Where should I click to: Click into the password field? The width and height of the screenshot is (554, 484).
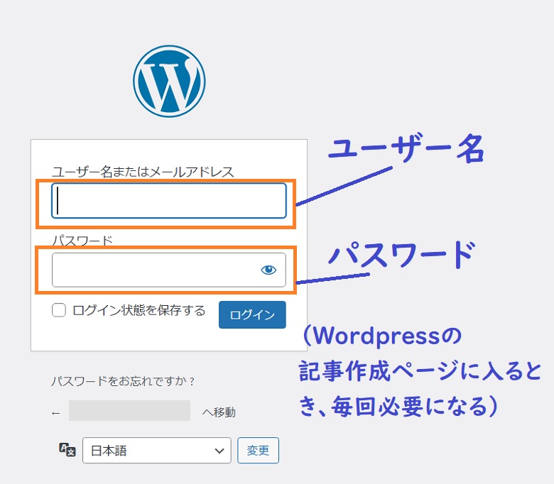click(169, 270)
